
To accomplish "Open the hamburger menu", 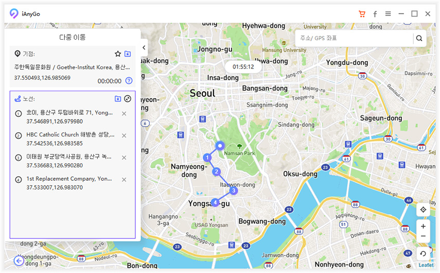I will tap(388, 14).
